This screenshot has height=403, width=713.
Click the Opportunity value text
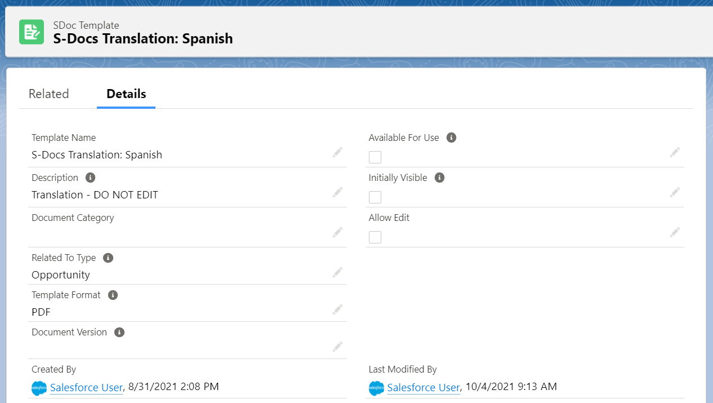[x=61, y=275]
